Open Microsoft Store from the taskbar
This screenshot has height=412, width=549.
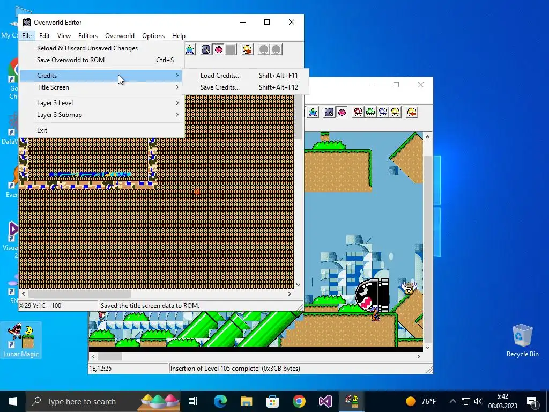[x=273, y=401]
